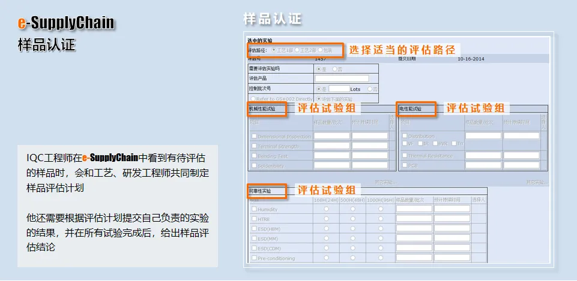The image size is (577, 281).
Task: Open 其它实验... link under mechanical tests
Action: click(385, 182)
